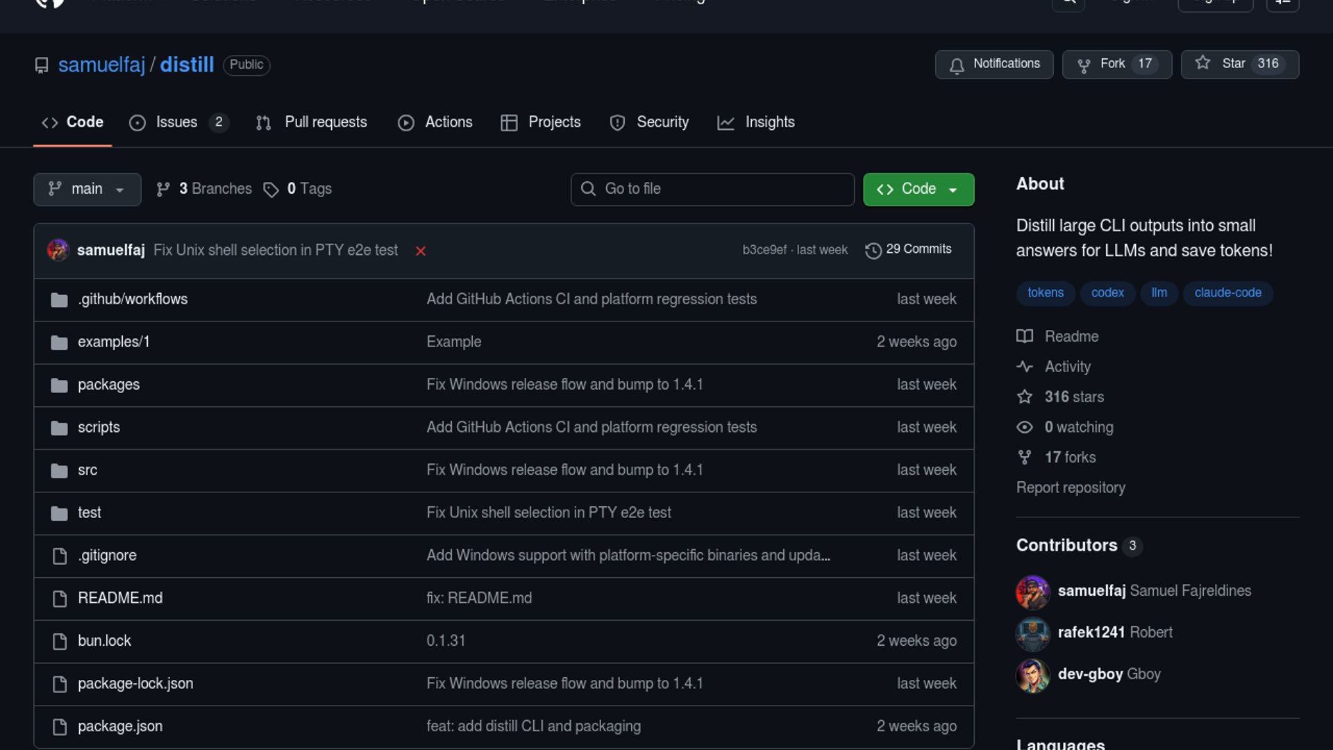The height and width of the screenshot is (750, 1333).
Task: Click the tag icon beside 0 Tags
Action: 271,190
